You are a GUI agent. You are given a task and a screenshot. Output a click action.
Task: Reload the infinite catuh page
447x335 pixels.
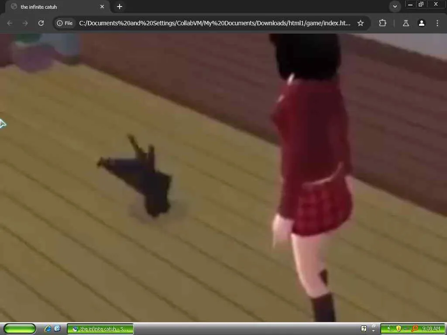(x=41, y=23)
